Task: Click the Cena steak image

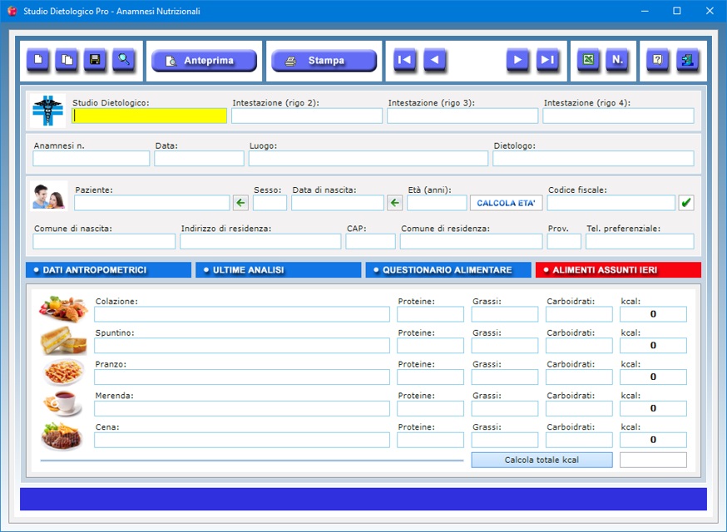Action: pyautogui.click(x=62, y=436)
